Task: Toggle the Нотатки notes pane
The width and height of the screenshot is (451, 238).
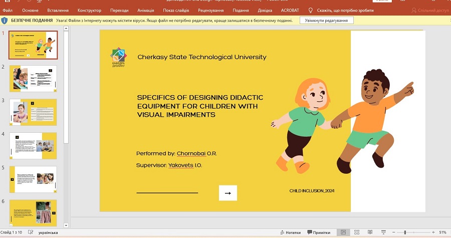Action: [x=291, y=232]
